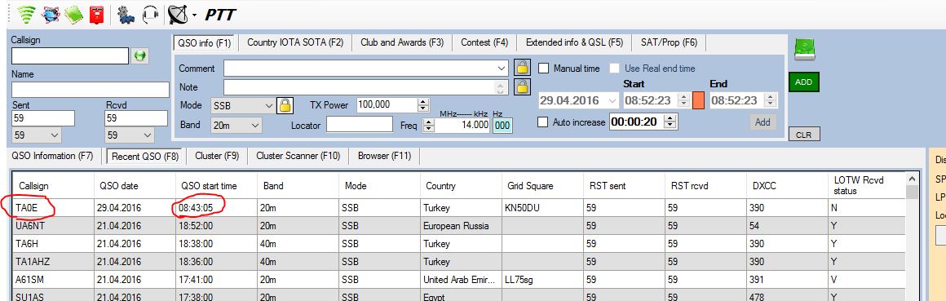946x301 pixels.
Task: Enable the Manual time checkbox
Action: [544, 69]
